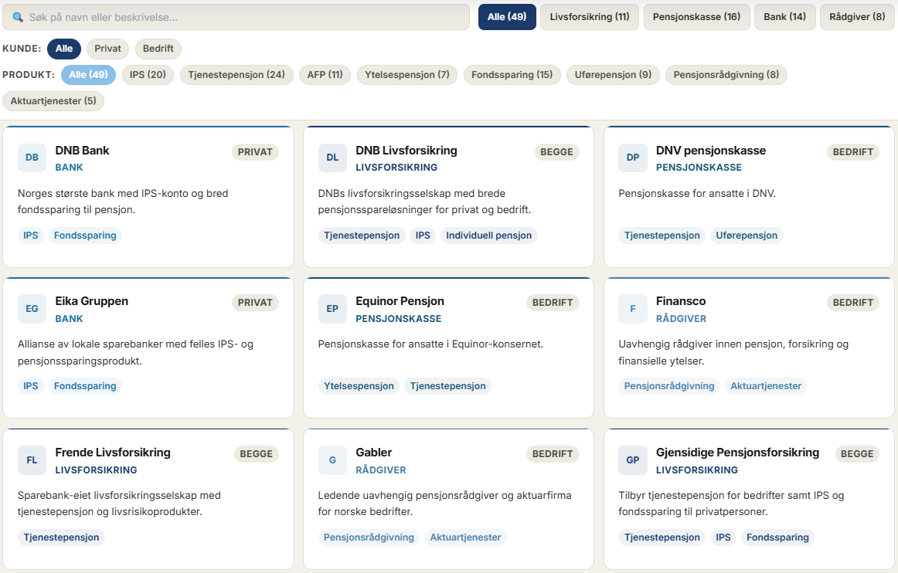Click the BEDRIFT badge on Finansco

pyautogui.click(x=852, y=302)
